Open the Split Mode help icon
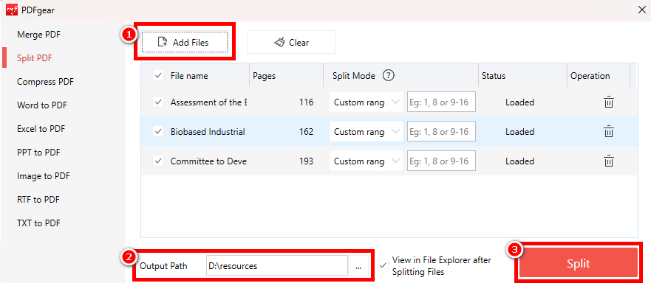This screenshot has width=651, height=283. point(388,76)
